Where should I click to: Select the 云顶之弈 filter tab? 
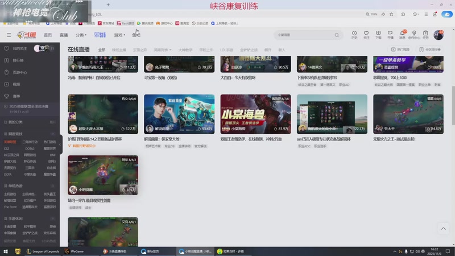pyautogui.click(x=140, y=50)
